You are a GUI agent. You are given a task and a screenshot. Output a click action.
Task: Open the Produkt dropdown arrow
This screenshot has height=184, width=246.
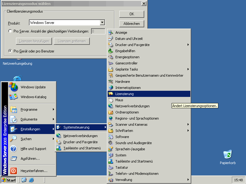point(102,22)
